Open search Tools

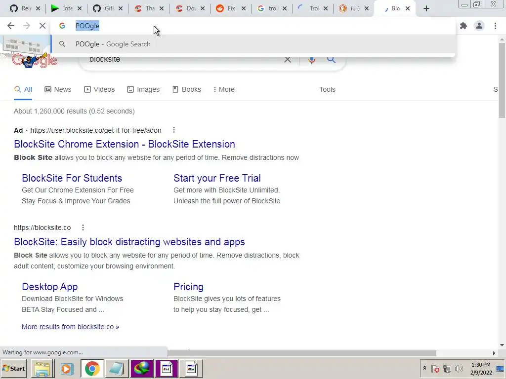[327, 89]
